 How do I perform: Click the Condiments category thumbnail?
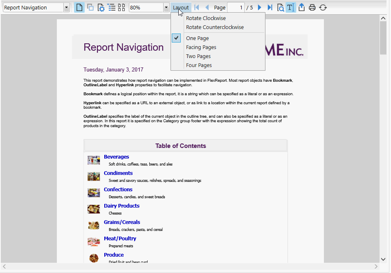94,177
